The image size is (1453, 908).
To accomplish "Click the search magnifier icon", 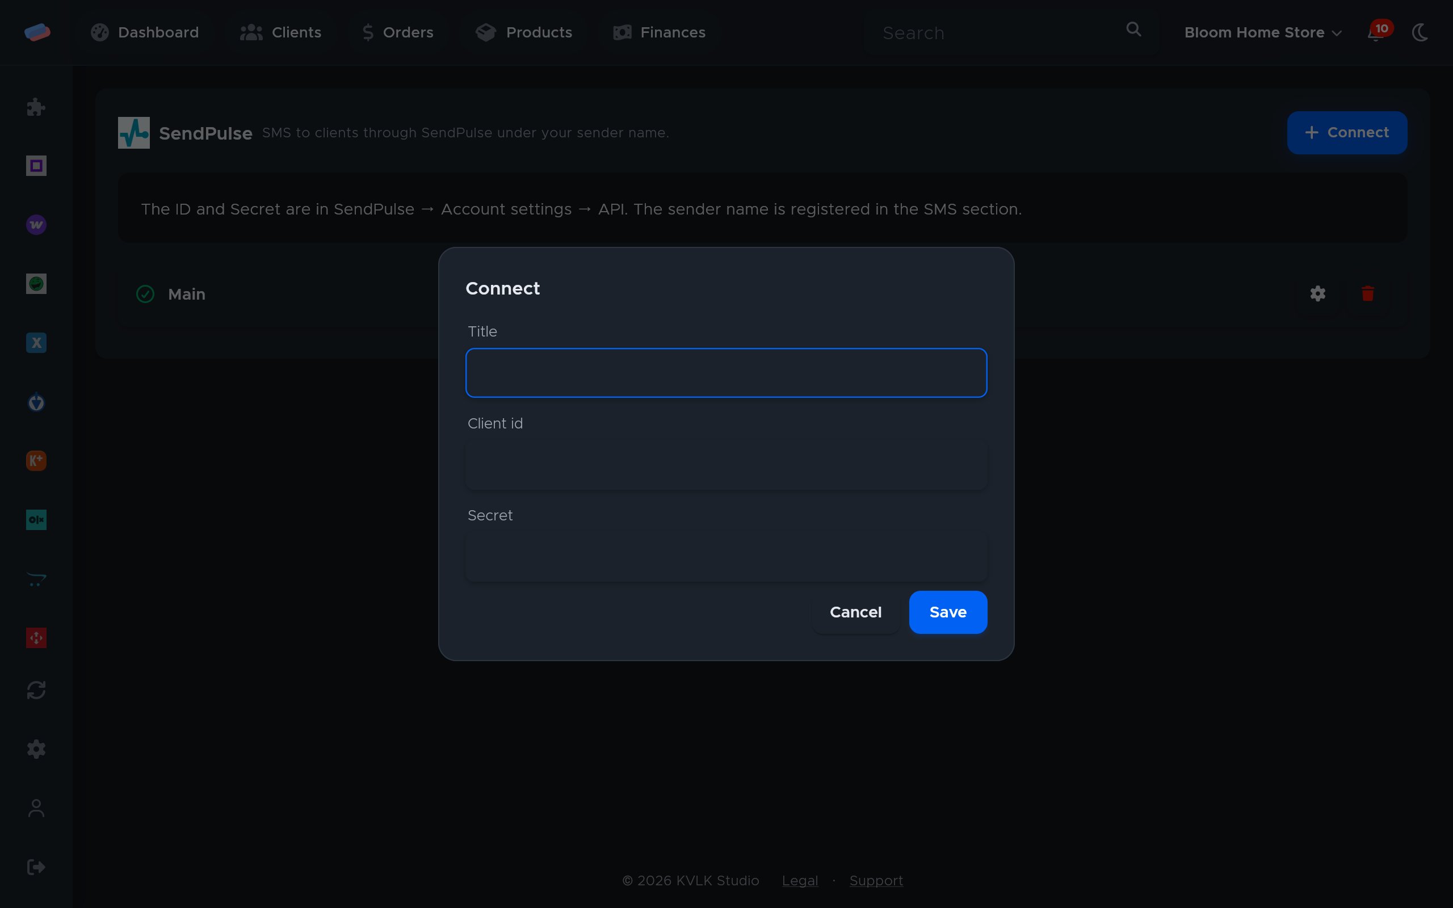I will tap(1133, 30).
